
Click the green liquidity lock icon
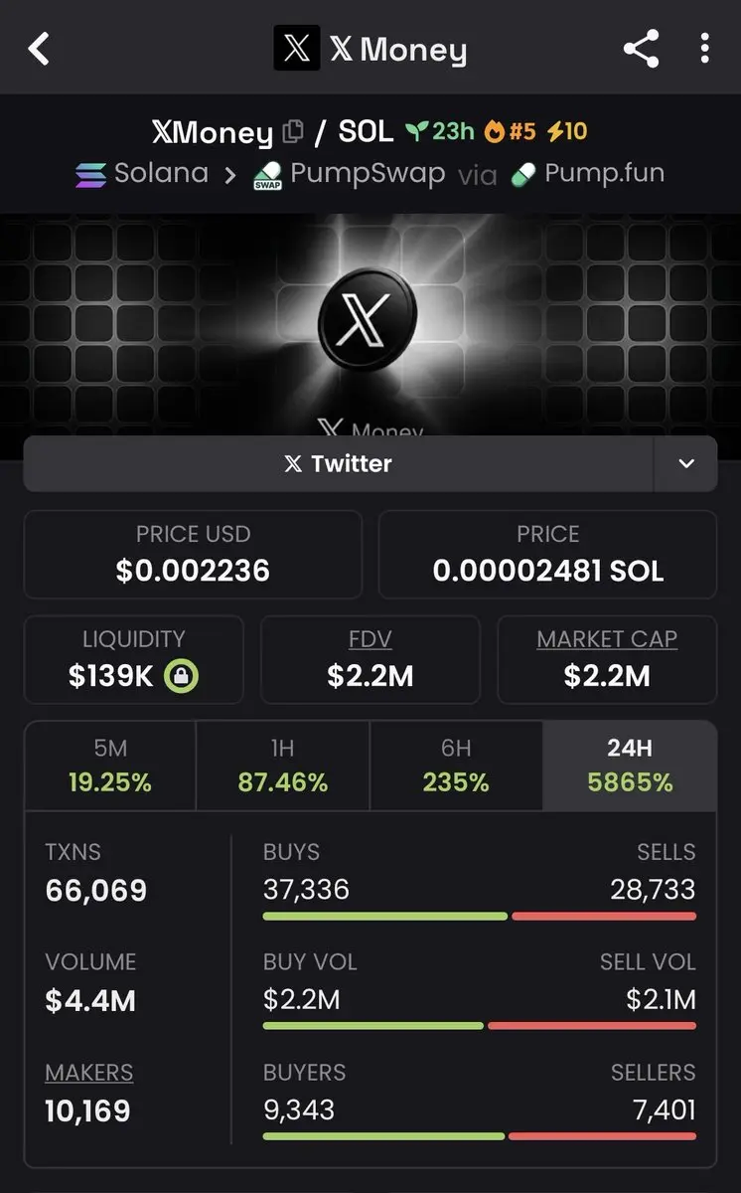pos(181,677)
